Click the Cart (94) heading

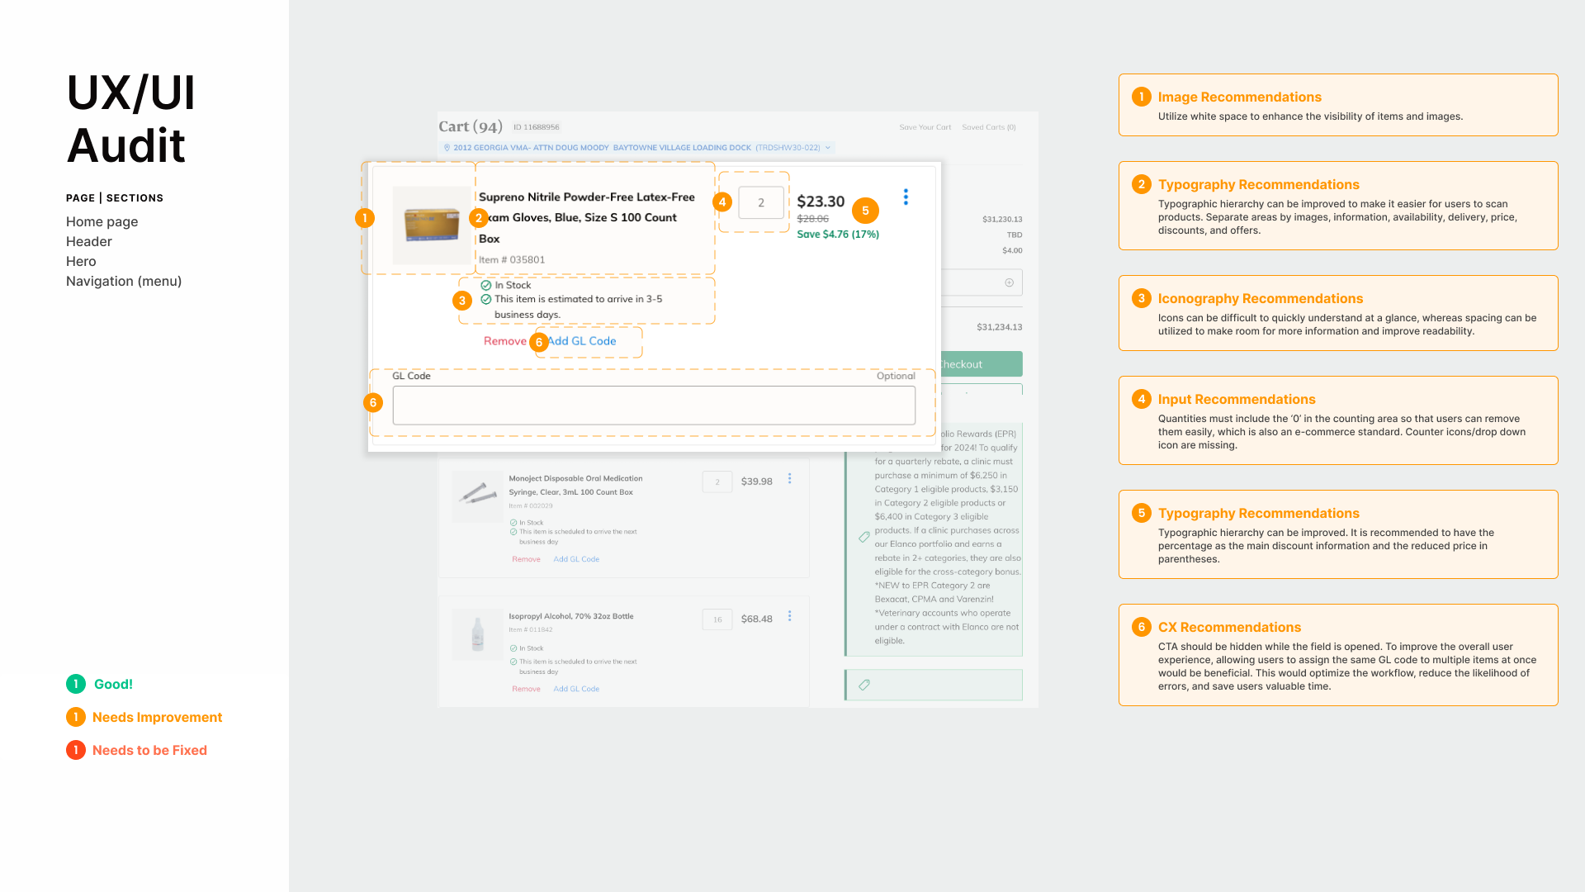pos(471,126)
